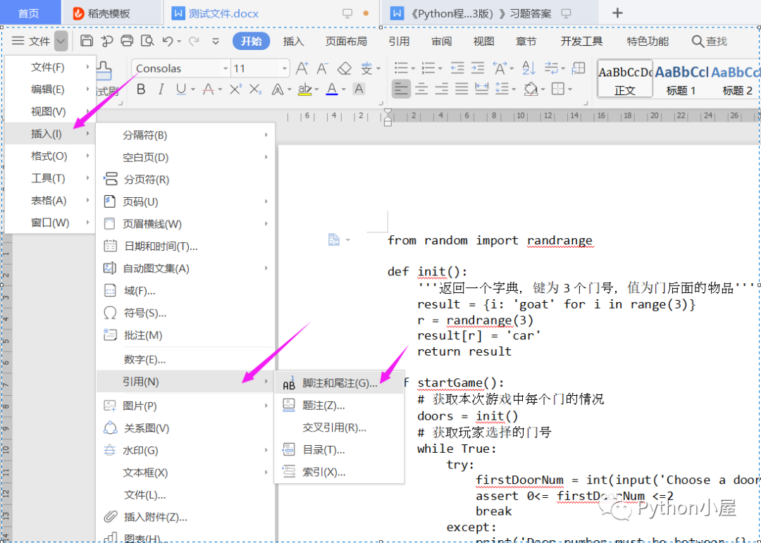Apply superscript formatting
The height and width of the screenshot is (543, 761).
pos(235,89)
